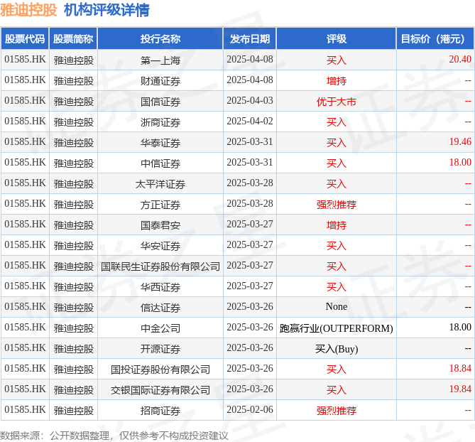Select the 国泰君安 broker cell
Image resolution: width=475 pixels, height=442 pixels.
click(x=160, y=225)
